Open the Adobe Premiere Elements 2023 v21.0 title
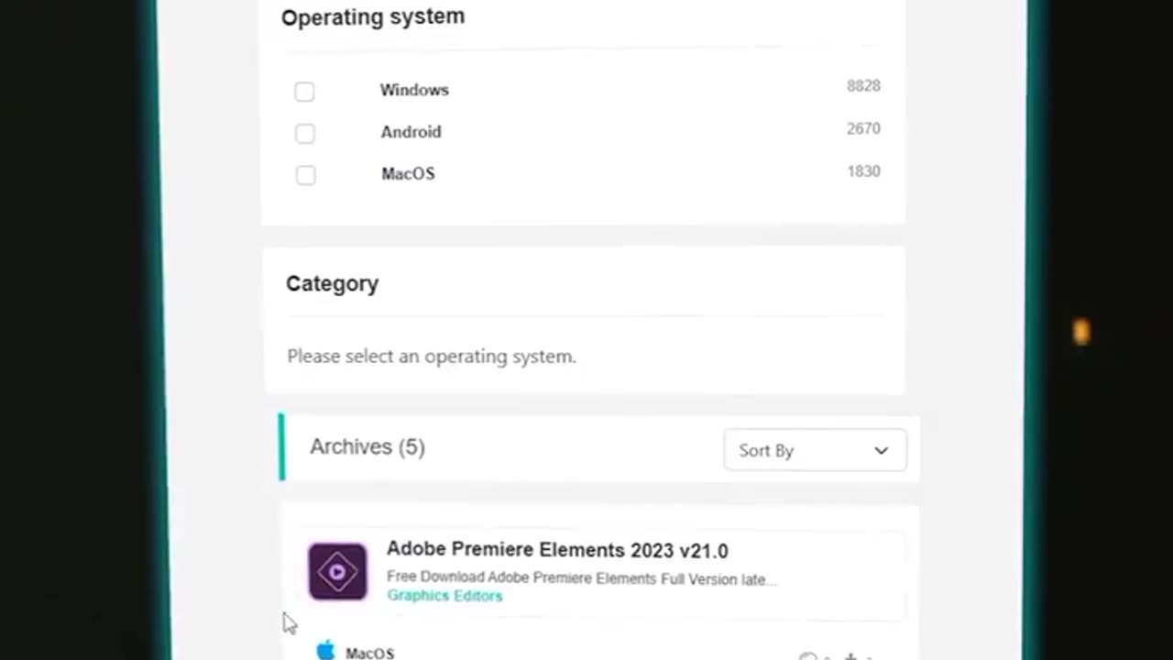Screen dimensions: 1173x660 click(x=557, y=550)
